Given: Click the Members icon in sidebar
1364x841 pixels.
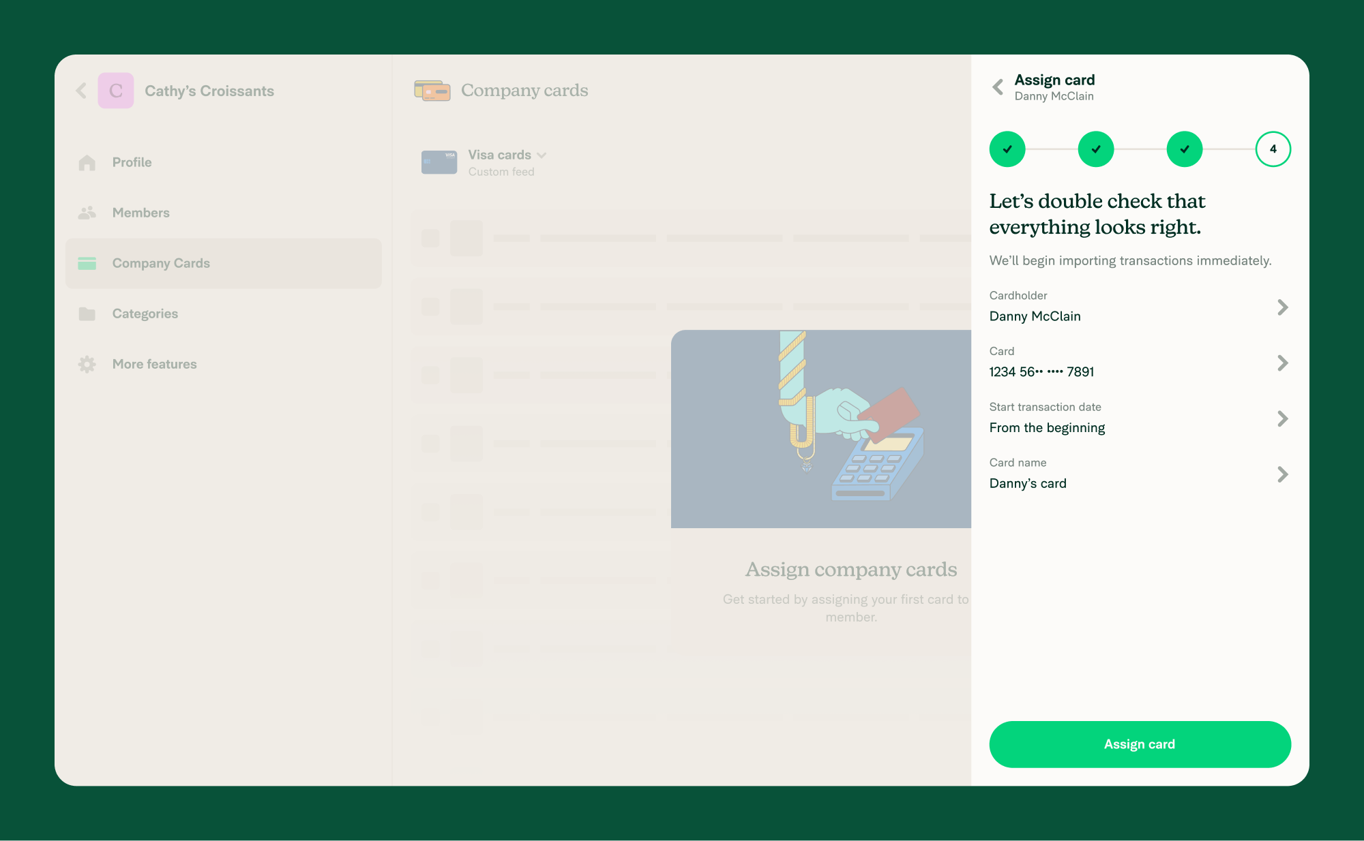Looking at the screenshot, I should tap(88, 212).
